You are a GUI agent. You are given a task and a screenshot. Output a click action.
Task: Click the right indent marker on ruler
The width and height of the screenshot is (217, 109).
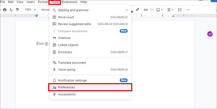tap(173, 16)
